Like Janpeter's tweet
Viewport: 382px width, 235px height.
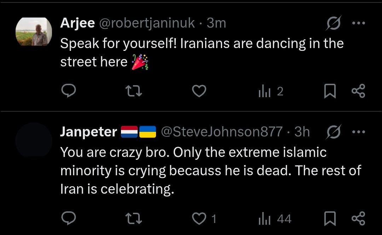point(199,219)
